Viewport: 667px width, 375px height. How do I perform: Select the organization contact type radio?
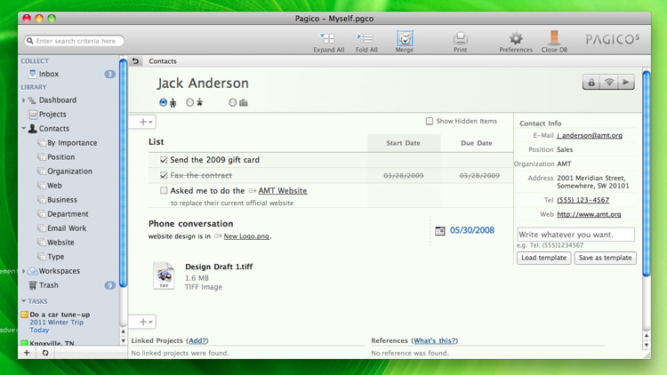pos(232,102)
